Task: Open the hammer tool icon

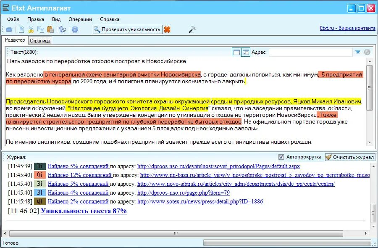Action: tap(192, 29)
